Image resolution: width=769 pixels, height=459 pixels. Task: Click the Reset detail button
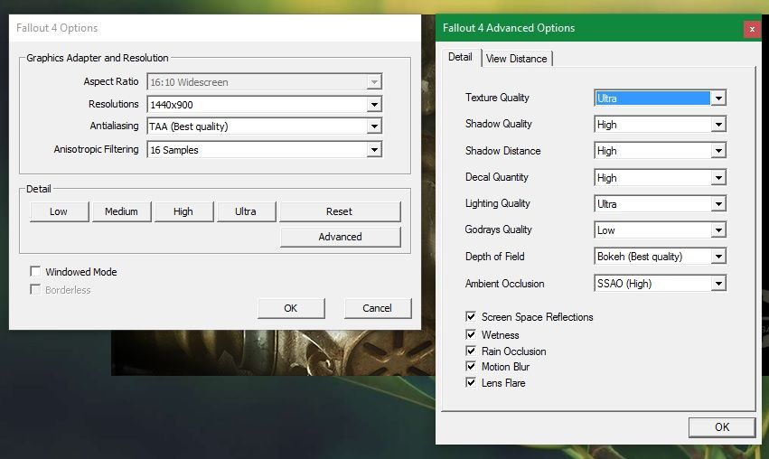[340, 211]
